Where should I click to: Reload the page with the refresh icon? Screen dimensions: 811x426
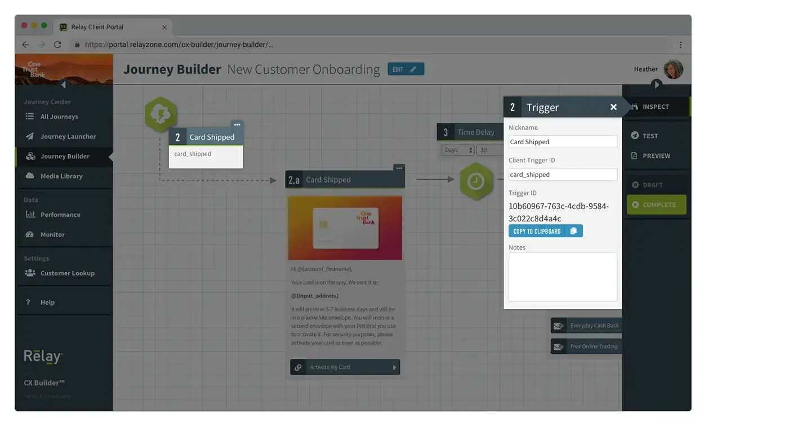pyautogui.click(x=57, y=45)
